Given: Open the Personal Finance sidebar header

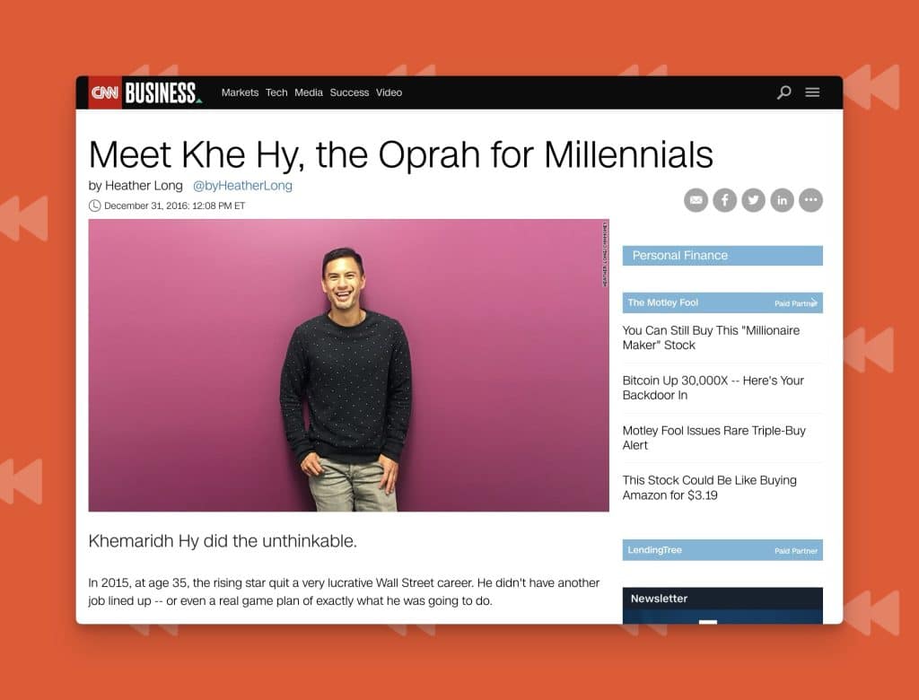Looking at the screenshot, I should (x=722, y=256).
